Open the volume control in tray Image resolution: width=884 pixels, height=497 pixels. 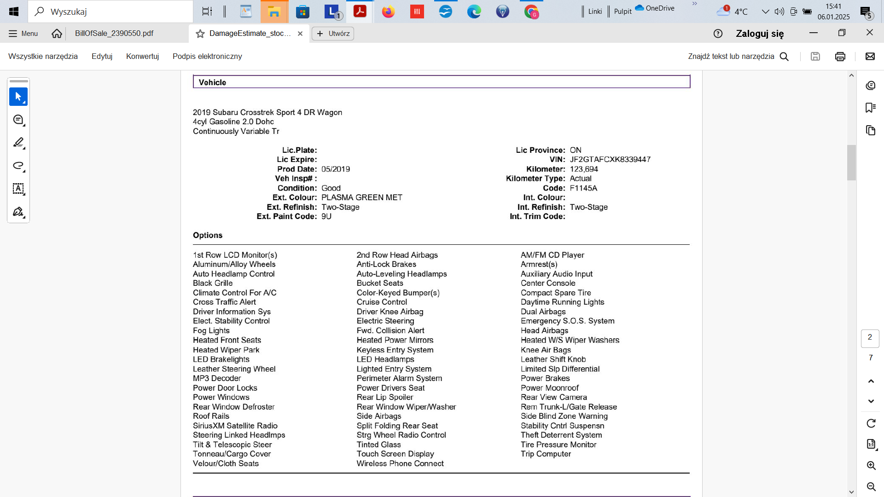point(779,12)
